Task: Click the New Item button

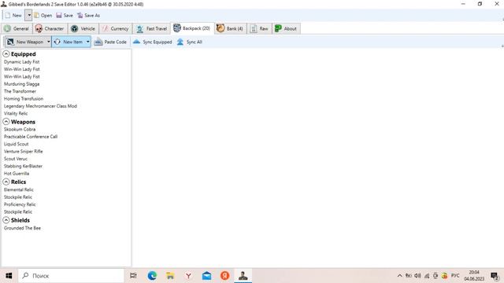Action: pyautogui.click(x=69, y=42)
